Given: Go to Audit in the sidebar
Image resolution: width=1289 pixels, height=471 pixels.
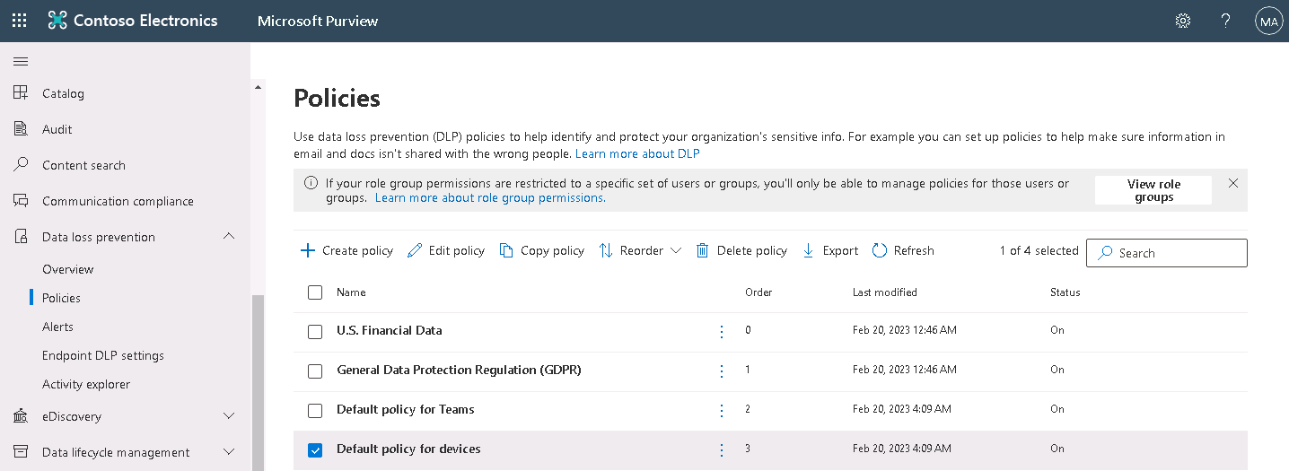Looking at the screenshot, I should (x=57, y=129).
